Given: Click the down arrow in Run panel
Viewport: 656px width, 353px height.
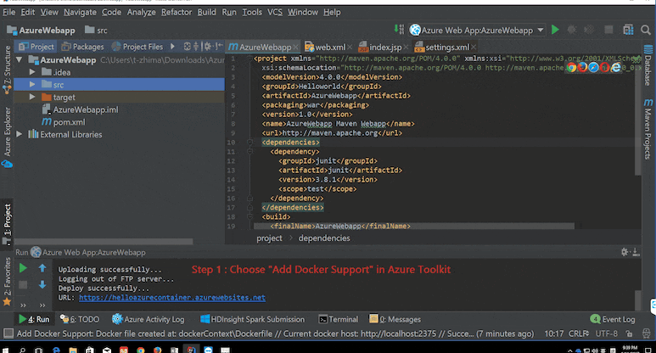Looking at the screenshot, I should tap(42, 284).
